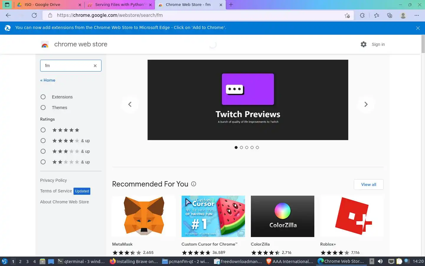Open the MetaMask extension thumbnail
425x266 pixels.
pos(144,216)
